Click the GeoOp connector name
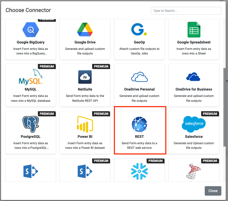 pos(139,42)
